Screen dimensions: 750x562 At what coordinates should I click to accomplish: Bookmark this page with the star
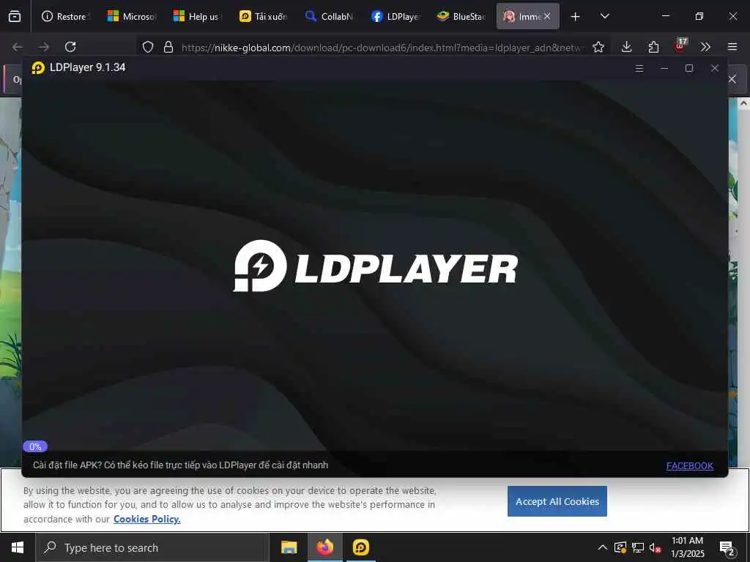[598, 47]
